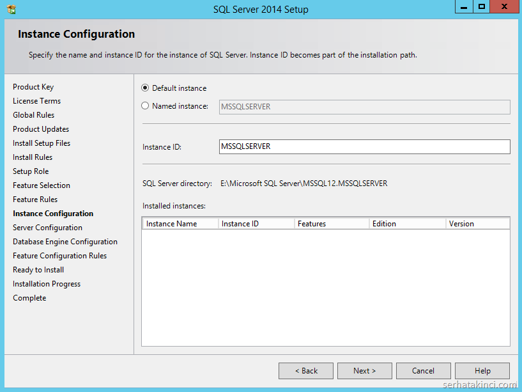The height and width of the screenshot is (392, 522).
Task: Select Server Configuration in the sidebar
Action: (47, 228)
